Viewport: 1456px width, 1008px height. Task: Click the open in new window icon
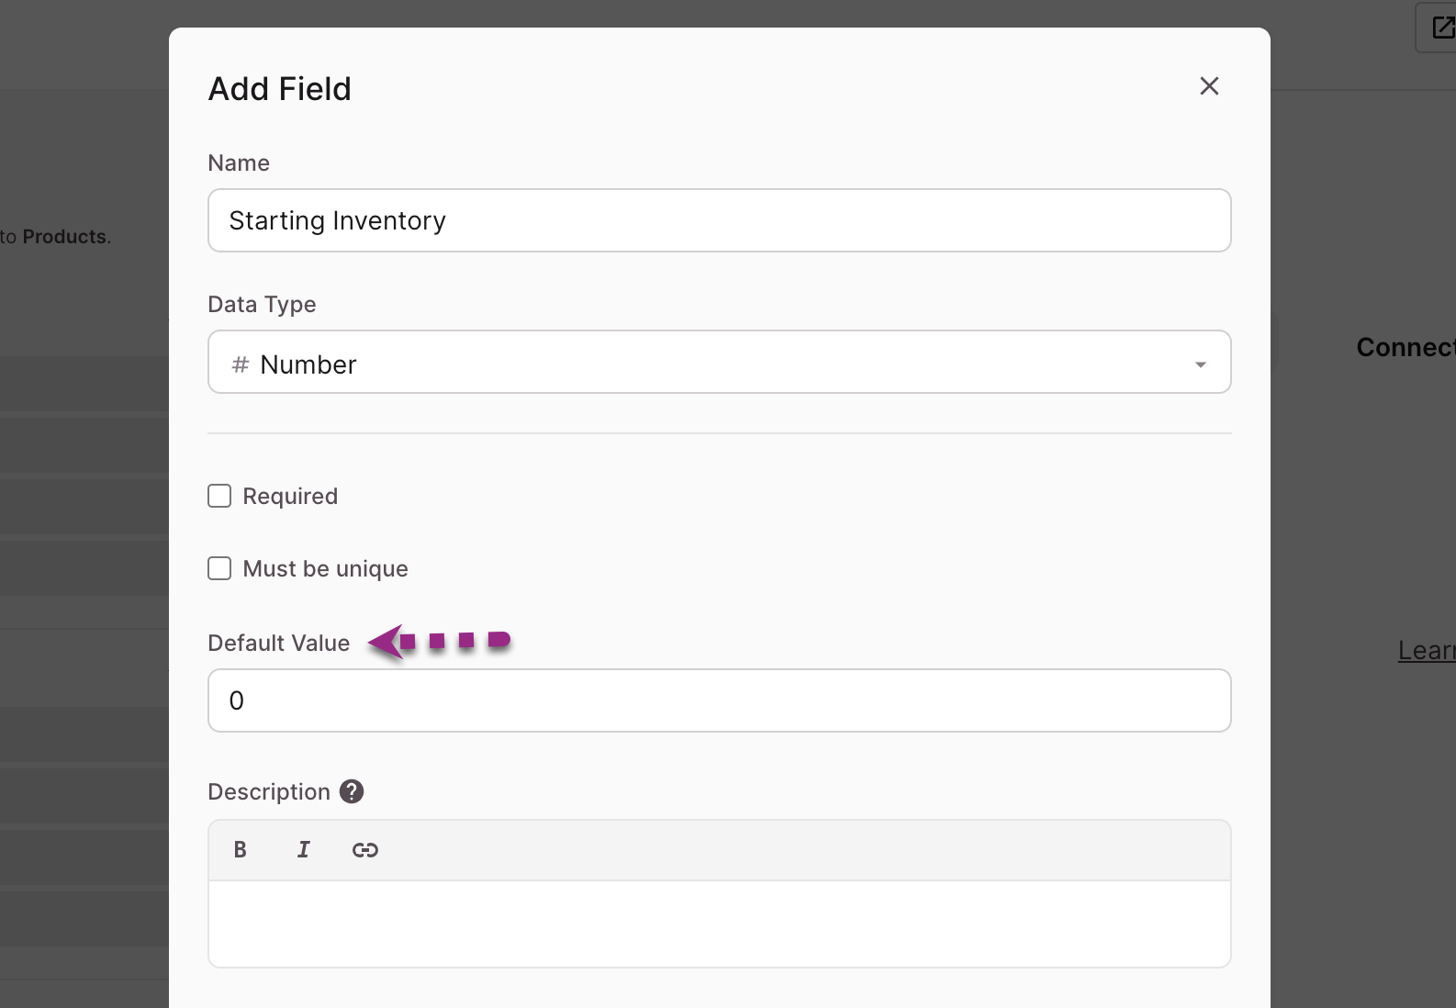coord(1442,28)
